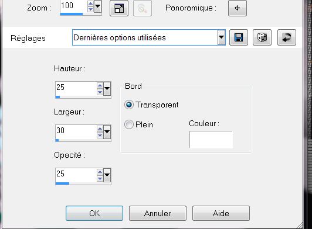The image size is (312, 229).
Task: Click the randomize parameters dice icon
Action: click(262, 37)
